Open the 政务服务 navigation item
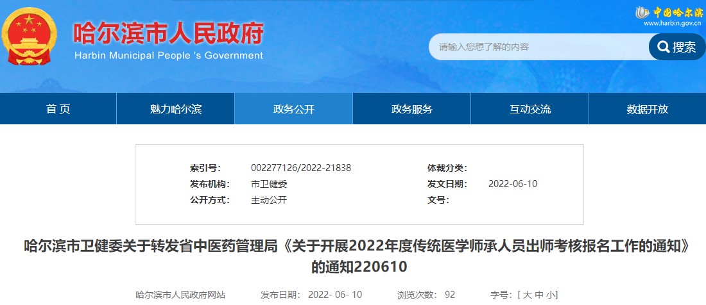 point(412,109)
